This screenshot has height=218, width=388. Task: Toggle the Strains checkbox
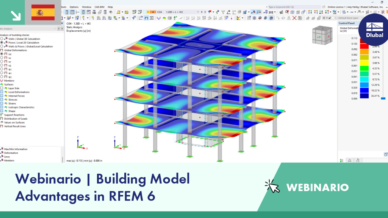2,104
